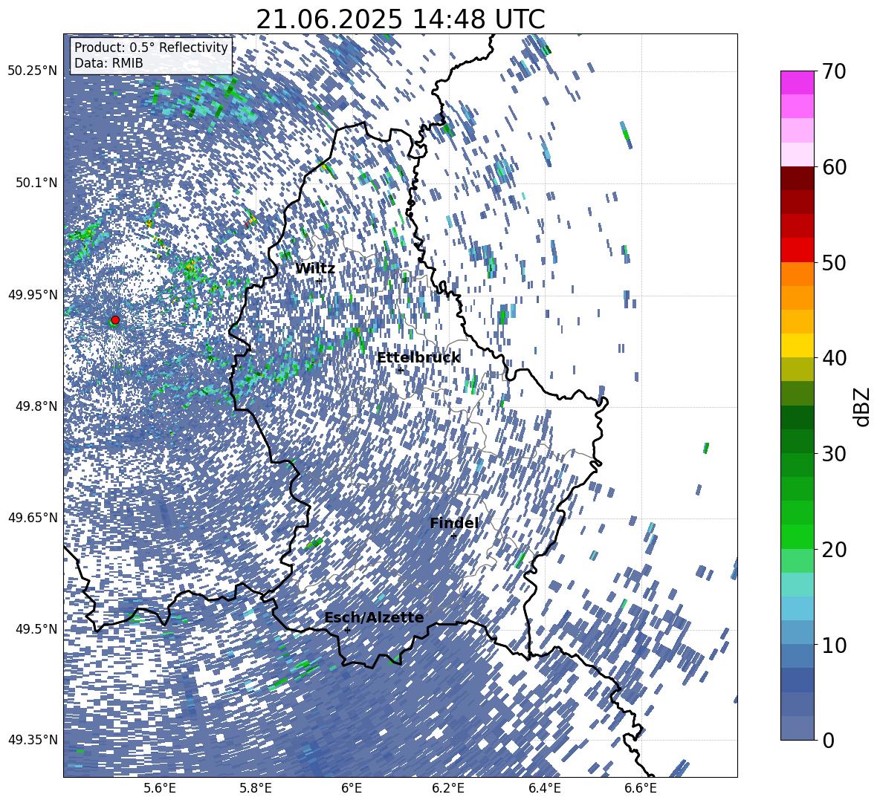Click the cross marker under Ettelbruck
Image resolution: width=880 pixels, height=803 pixels.
click(400, 370)
